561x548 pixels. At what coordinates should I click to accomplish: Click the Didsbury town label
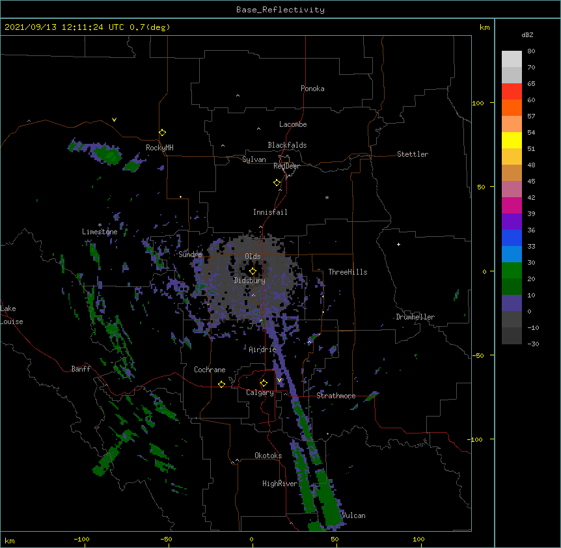click(250, 281)
